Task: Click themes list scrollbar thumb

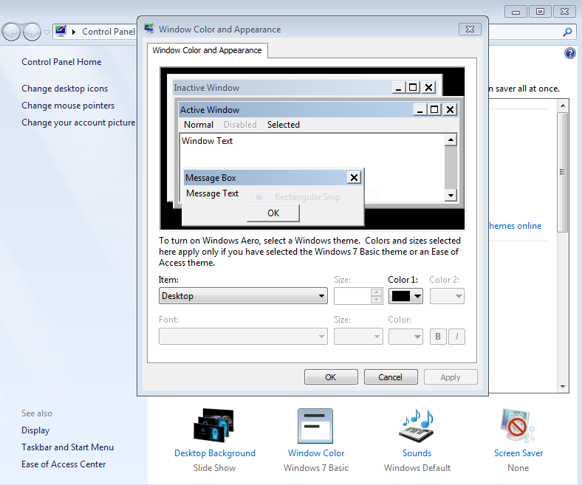Action: 563,172
